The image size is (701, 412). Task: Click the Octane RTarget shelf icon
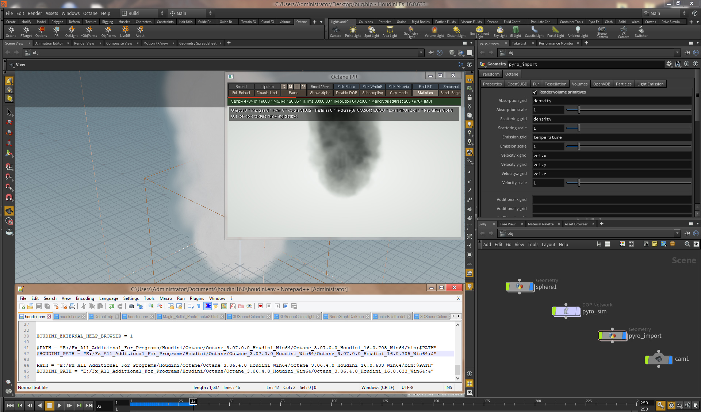click(x=26, y=31)
